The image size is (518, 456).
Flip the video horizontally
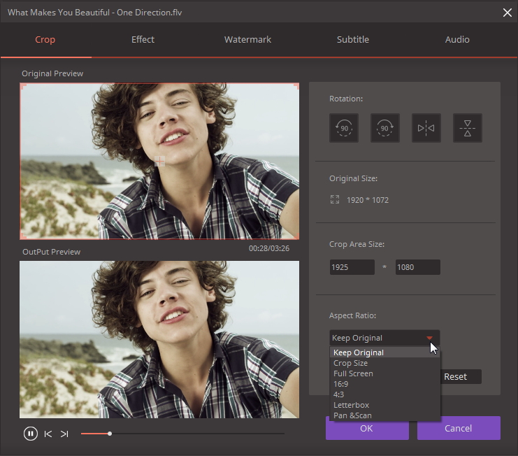tap(426, 128)
